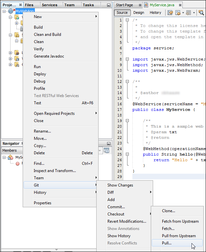The width and height of the screenshot is (206, 252).
Task: Open the Back history dropdown arrow
Action: tap(183, 13)
